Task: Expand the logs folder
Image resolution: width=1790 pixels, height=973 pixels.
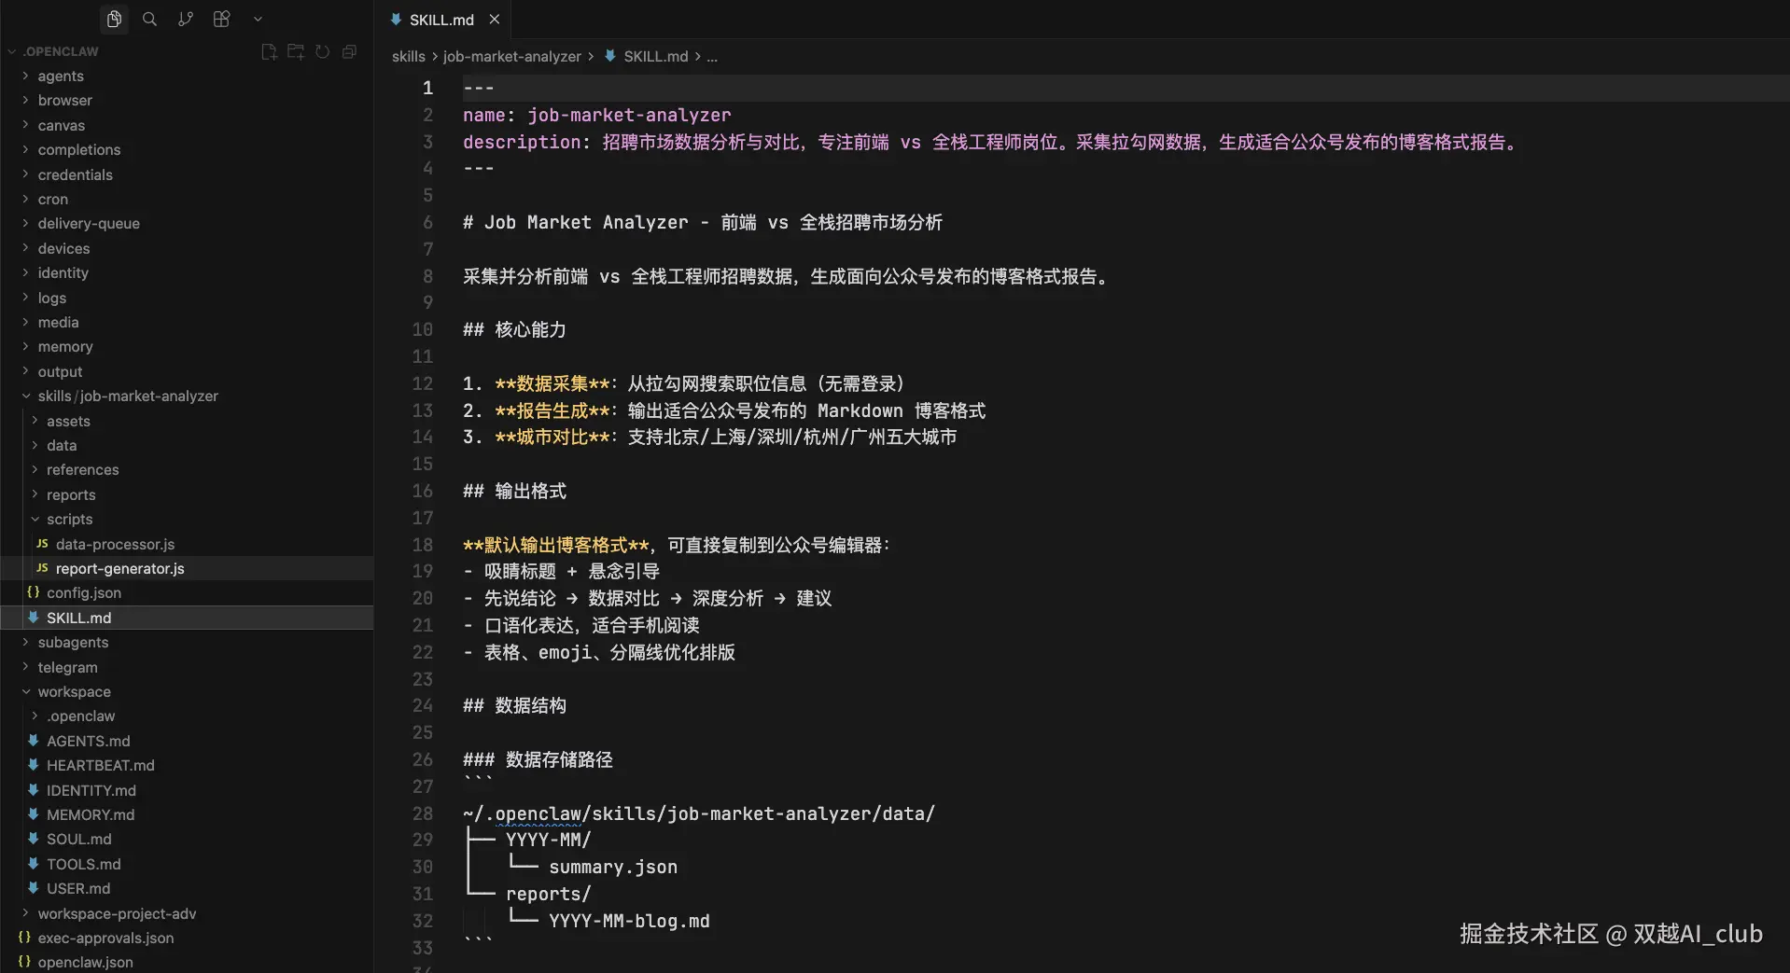Action: pos(52,299)
